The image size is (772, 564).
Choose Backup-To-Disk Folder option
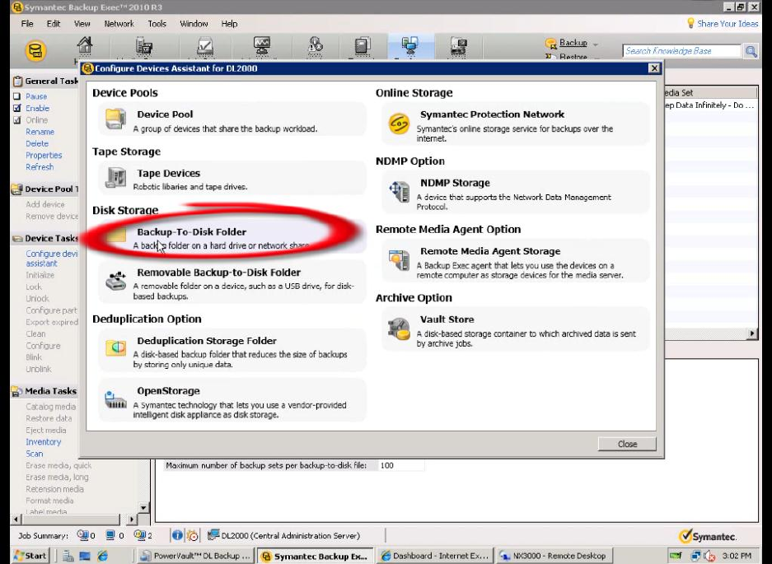click(232, 237)
